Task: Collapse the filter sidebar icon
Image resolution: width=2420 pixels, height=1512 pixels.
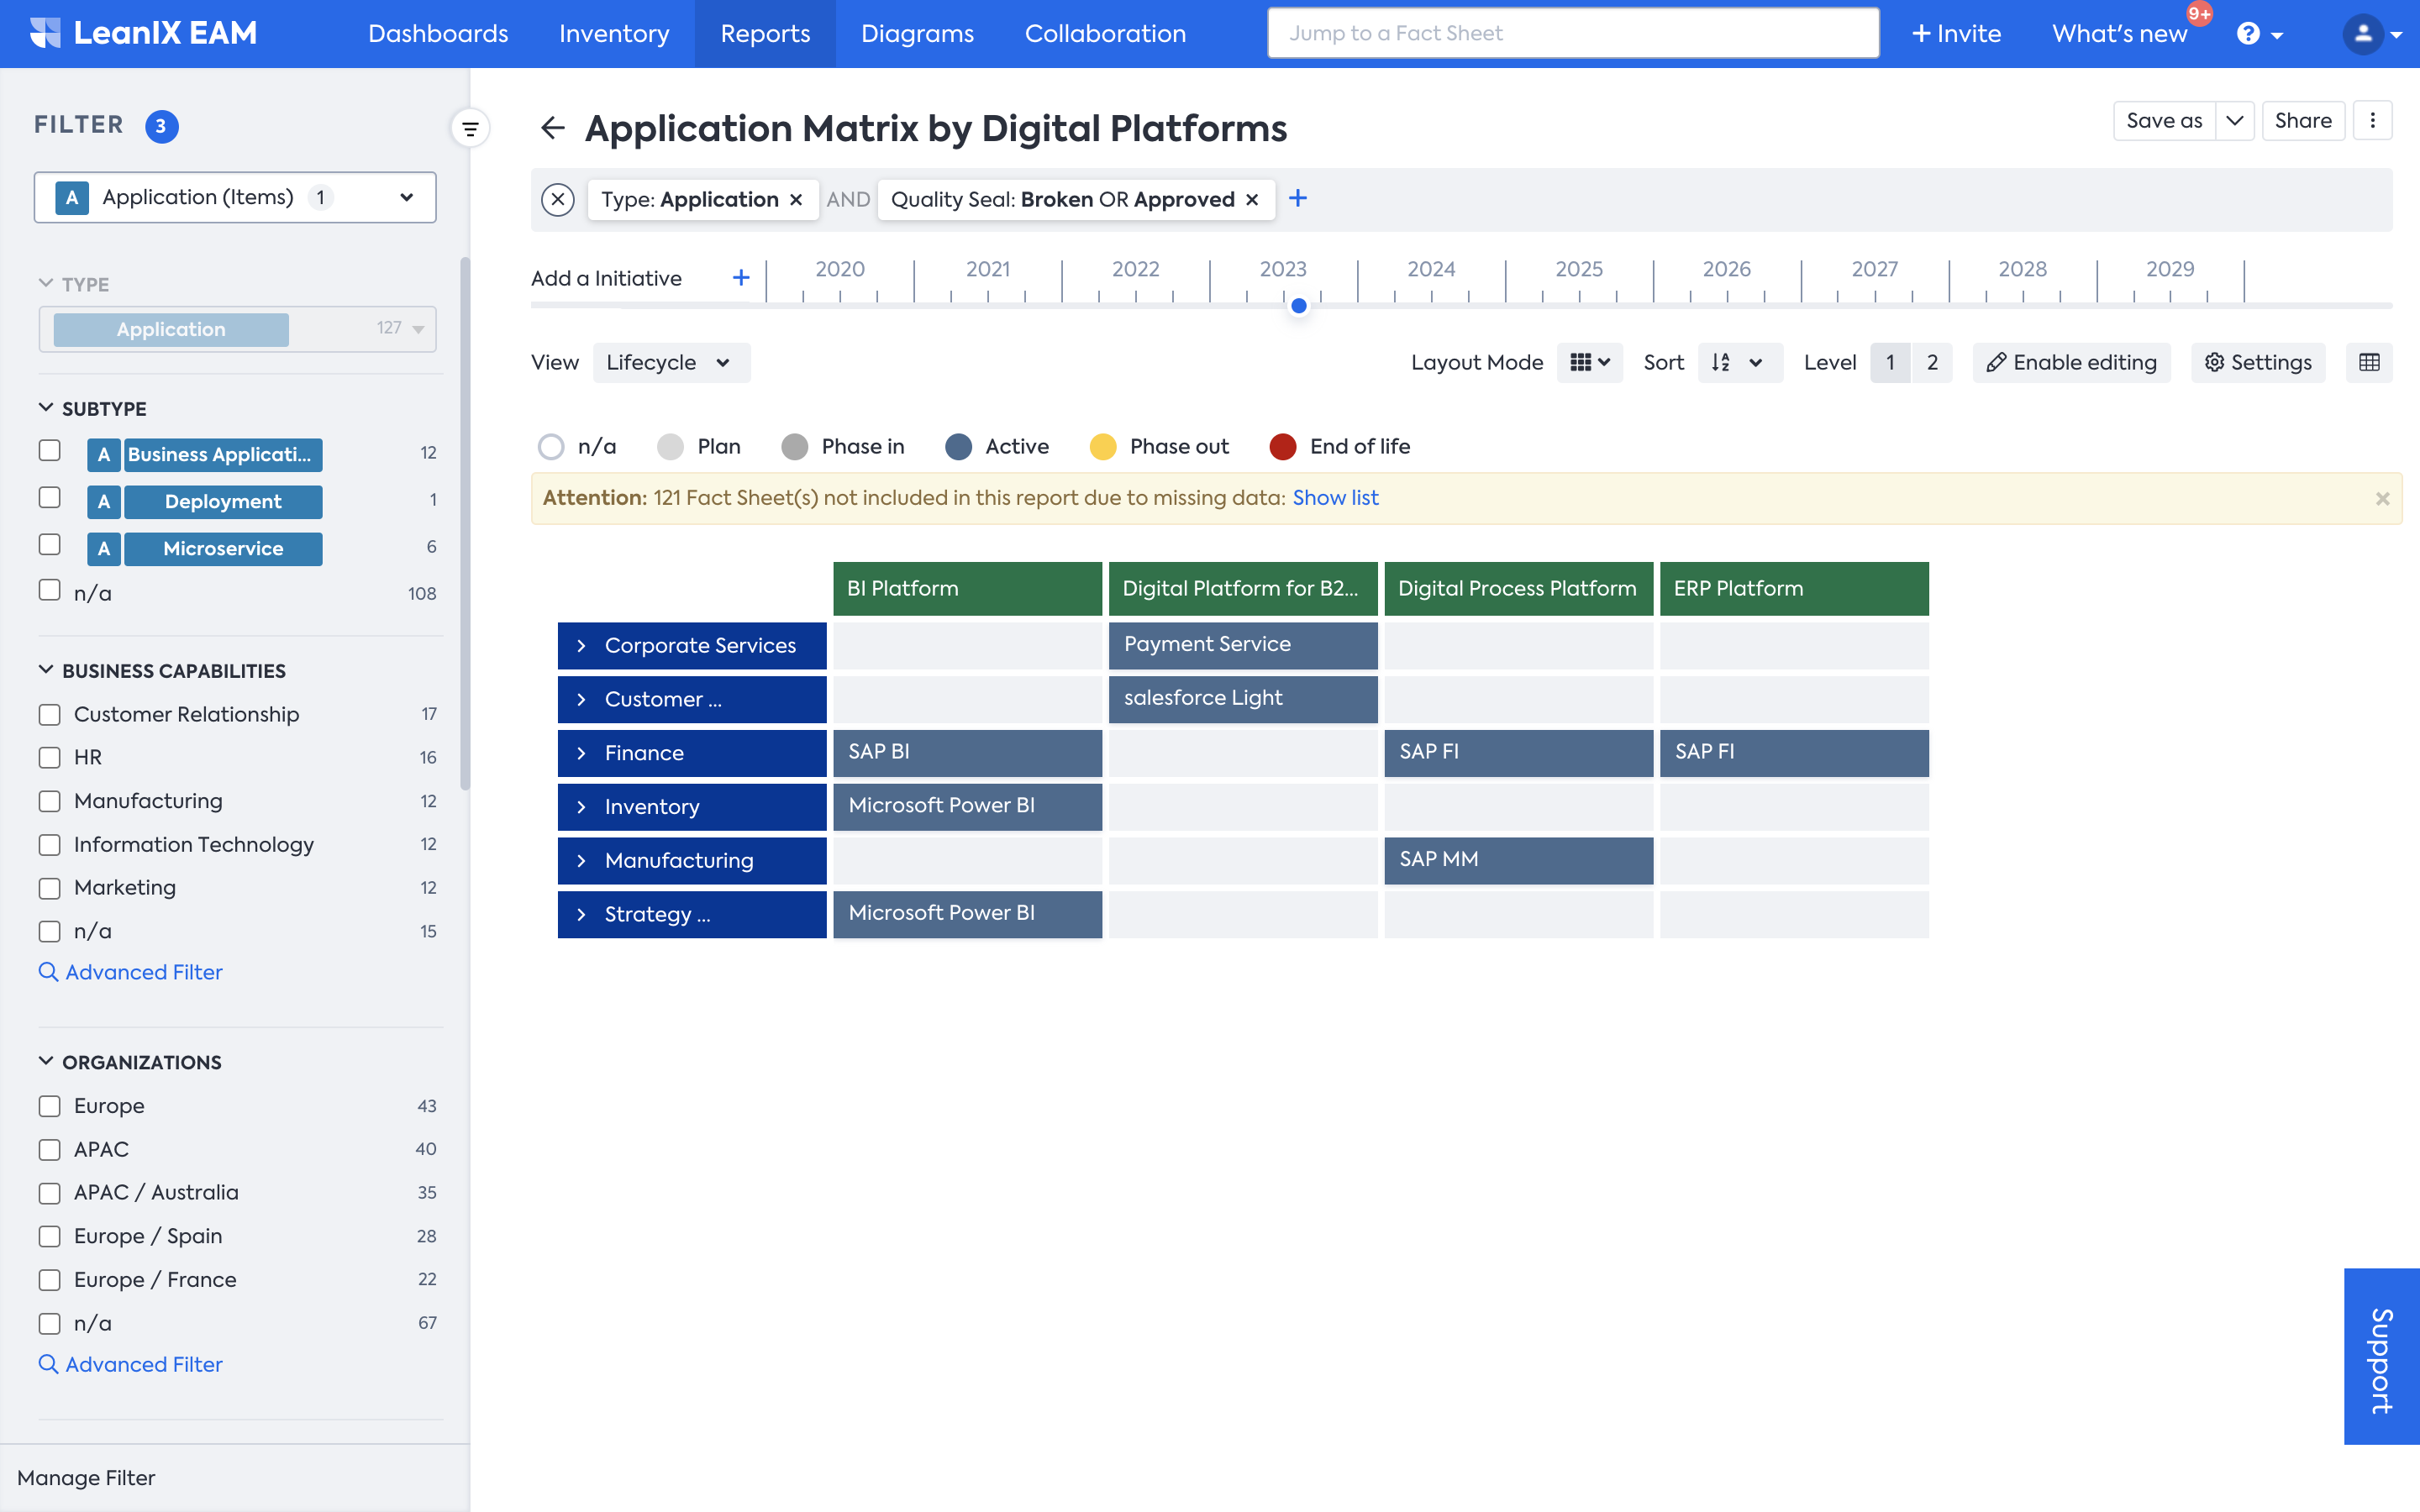Action: [470, 128]
